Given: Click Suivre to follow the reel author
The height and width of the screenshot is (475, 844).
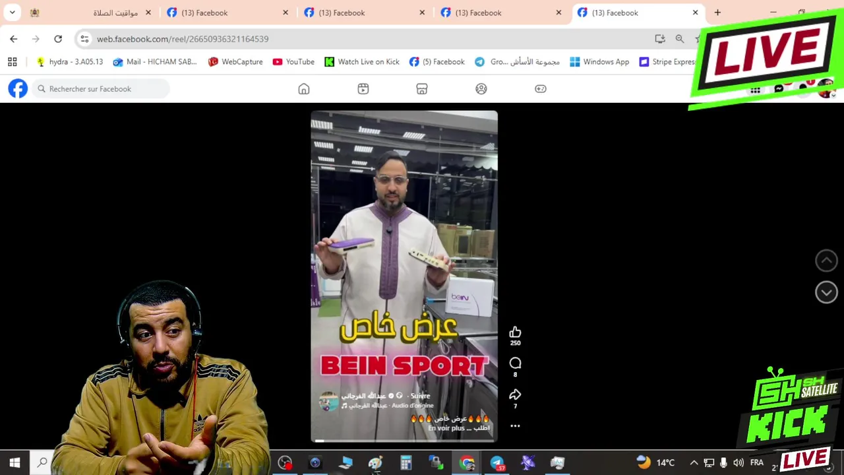Looking at the screenshot, I should [420, 396].
